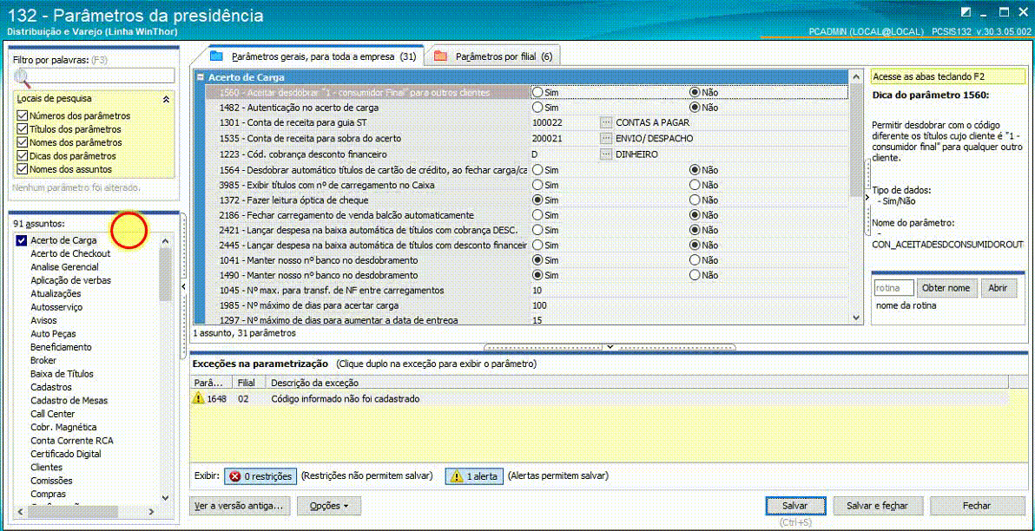Toggle Dicas dos parâmetros checkbox
Screen dimensions: 1035x531
[21, 155]
